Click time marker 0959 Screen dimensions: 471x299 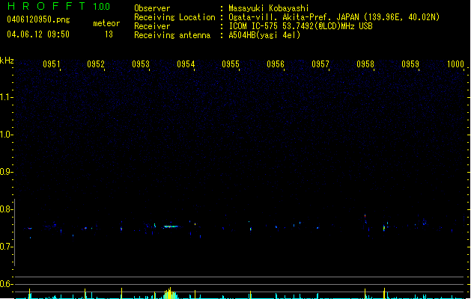(410, 64)
